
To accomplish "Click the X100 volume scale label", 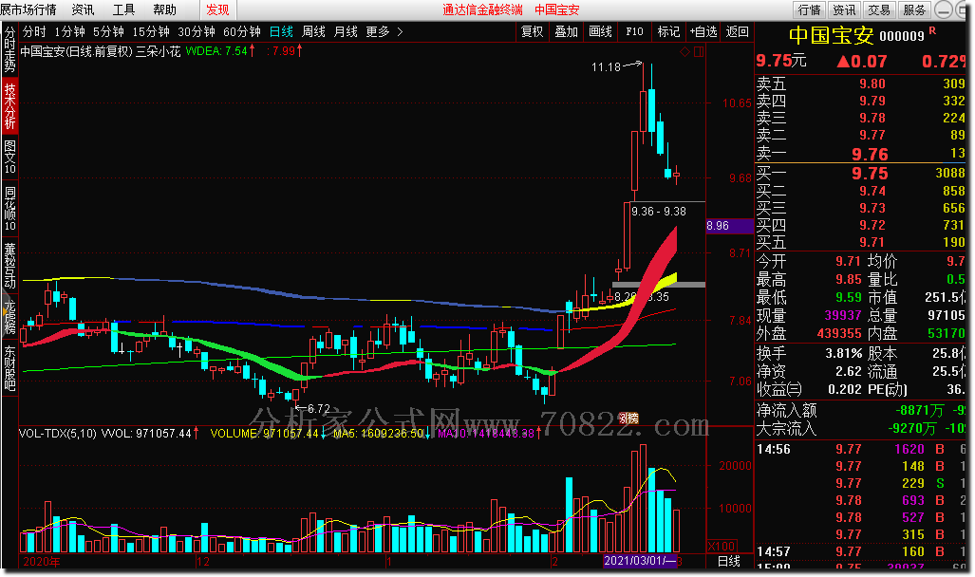I will point(722,547).
